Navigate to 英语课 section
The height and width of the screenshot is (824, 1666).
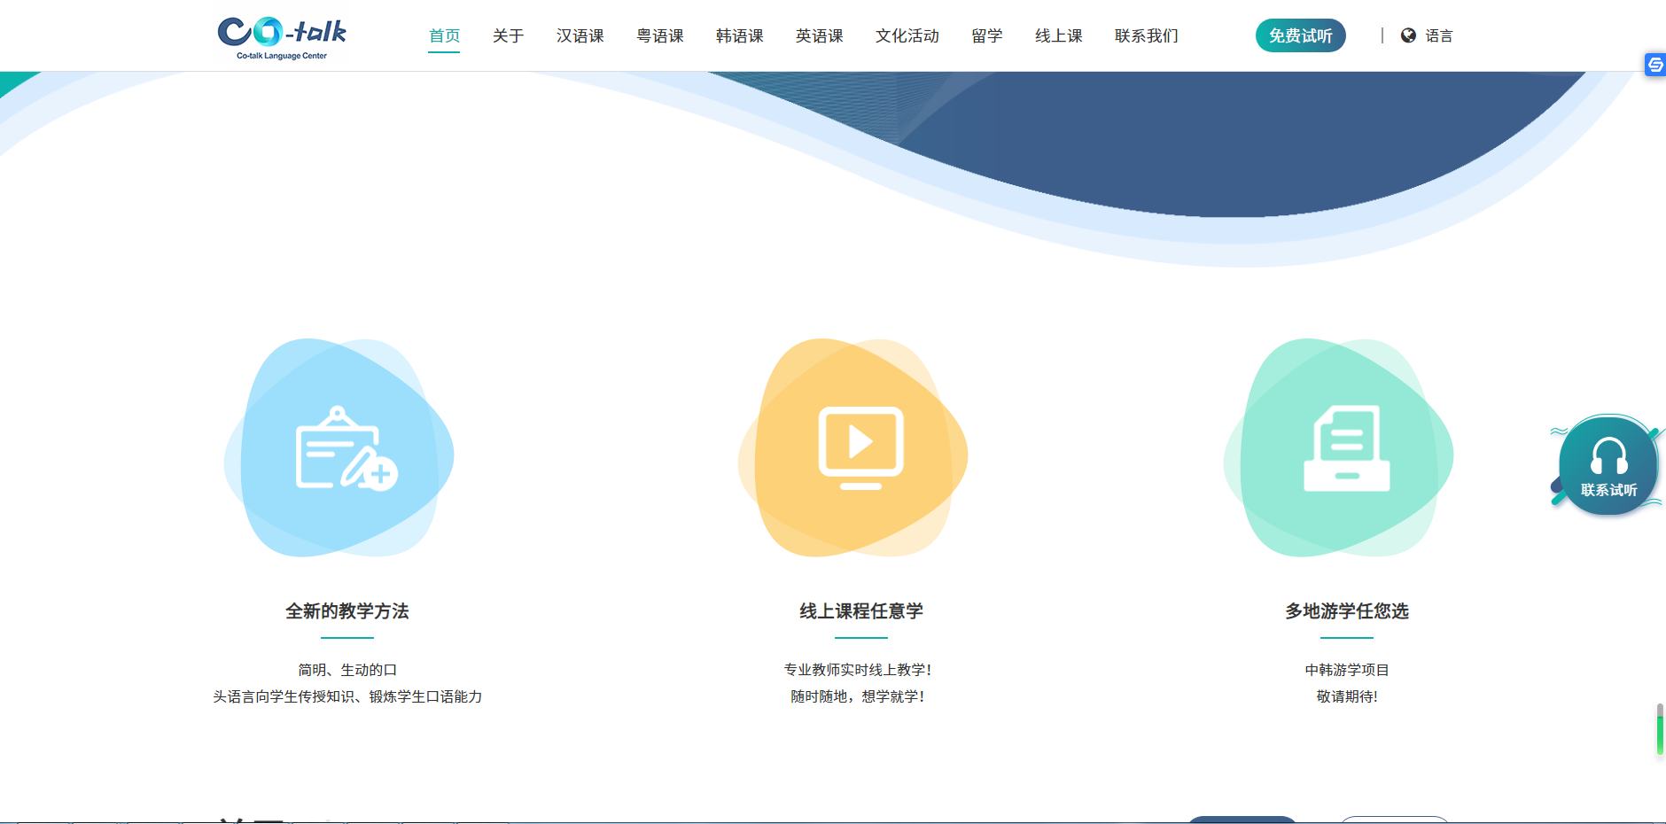[x=819, y=36]
